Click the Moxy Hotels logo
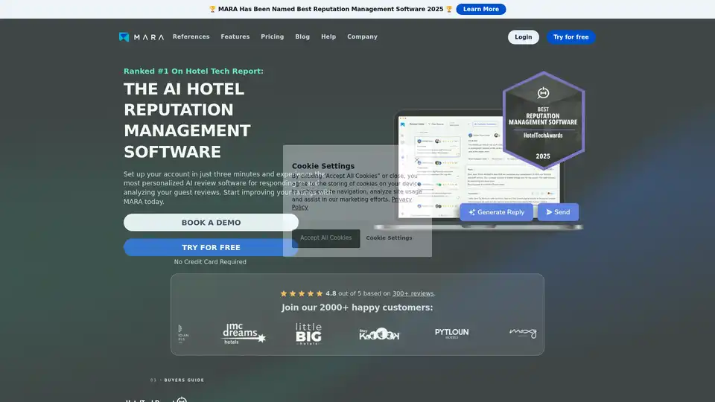715x402 pixels. pos(523,333)
